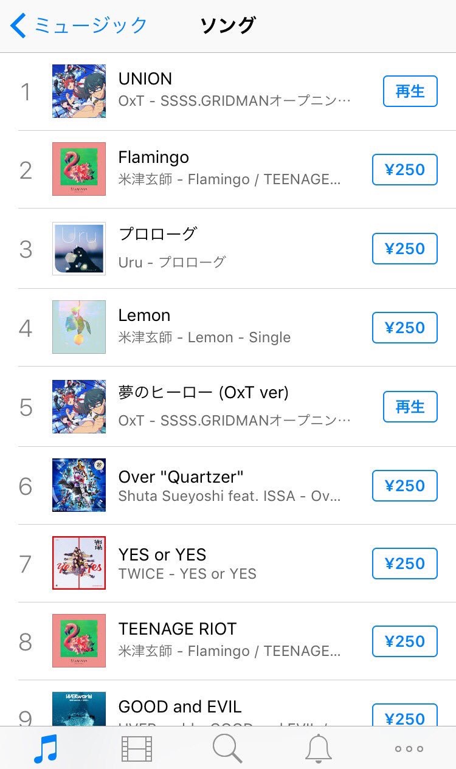Play 夢のヒーロー (OxT ver) via 再生
The height and width of the screenshot is (769, 456).
[x=410, y=407]
